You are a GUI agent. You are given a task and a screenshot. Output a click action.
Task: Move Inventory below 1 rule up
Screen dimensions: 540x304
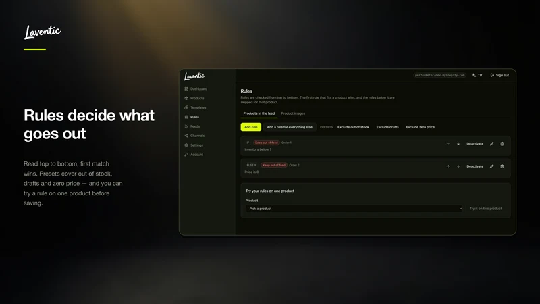coord(448,144)
